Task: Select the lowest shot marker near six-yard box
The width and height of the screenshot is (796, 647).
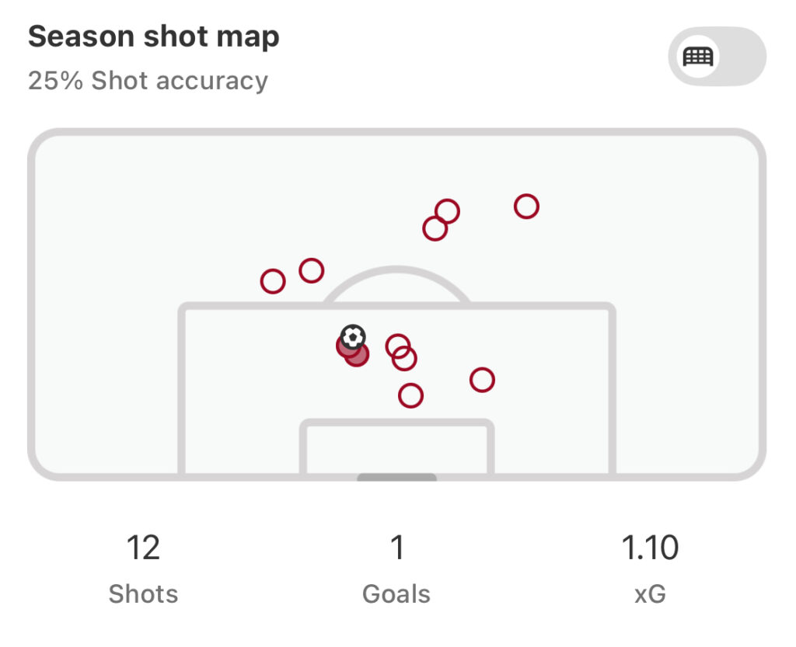Action: [410, 395]
